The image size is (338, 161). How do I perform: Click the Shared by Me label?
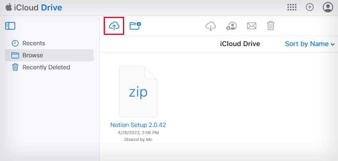click(x=138, y=139)
